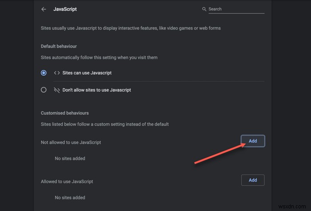Image resolution: width=311 pixels, height=211 pixels.
Task: Click the 'Not allowed to use JavaScript' label
Action: [x=71, y=142]
